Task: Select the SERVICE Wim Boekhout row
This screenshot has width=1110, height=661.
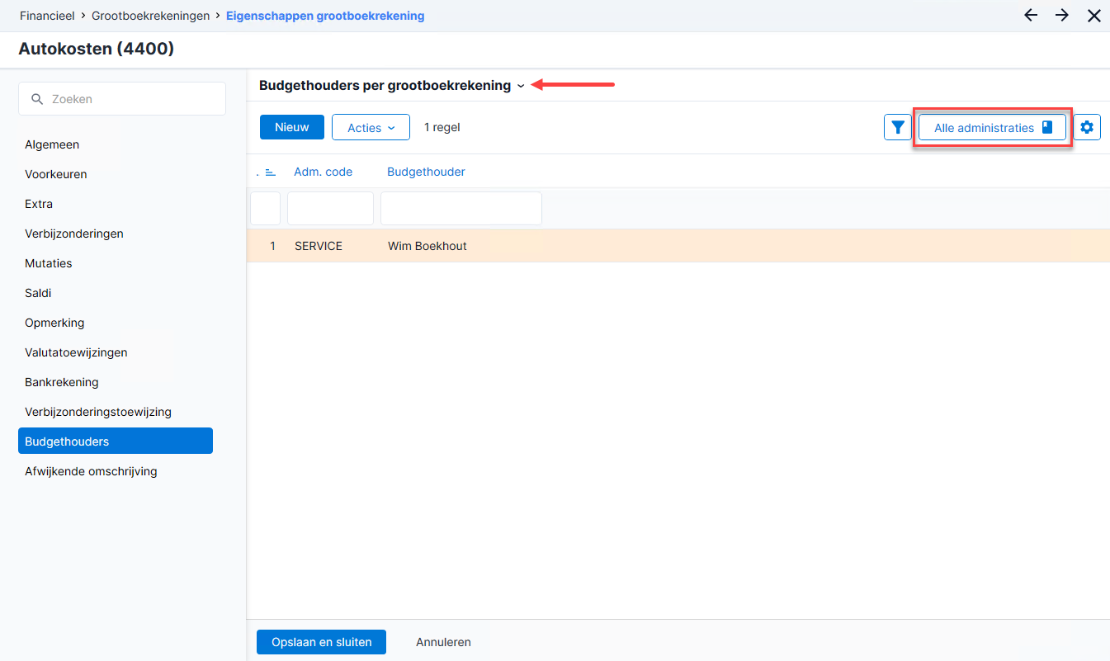Action: [678, 246]
